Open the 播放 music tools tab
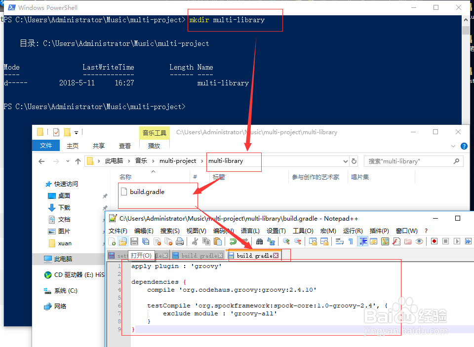Viewport: 474px width, 347px height. point(154,146)
